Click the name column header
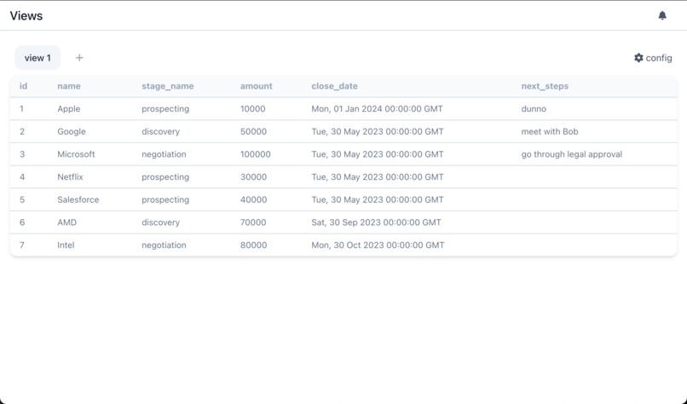This screenshot has width=687, height=404. (69, 86)
